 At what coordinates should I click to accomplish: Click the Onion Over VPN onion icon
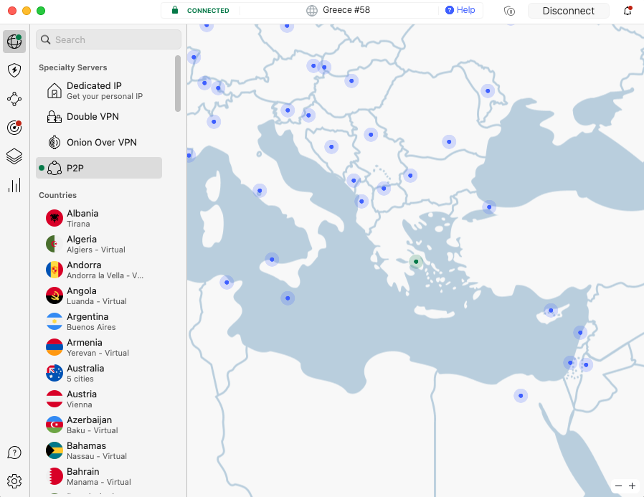pos(55,142)
